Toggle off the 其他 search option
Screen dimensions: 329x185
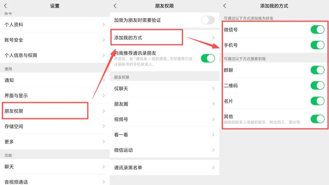(318, 119)
